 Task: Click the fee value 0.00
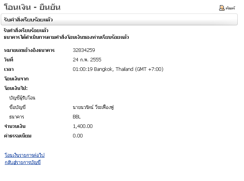pos(78,136)
